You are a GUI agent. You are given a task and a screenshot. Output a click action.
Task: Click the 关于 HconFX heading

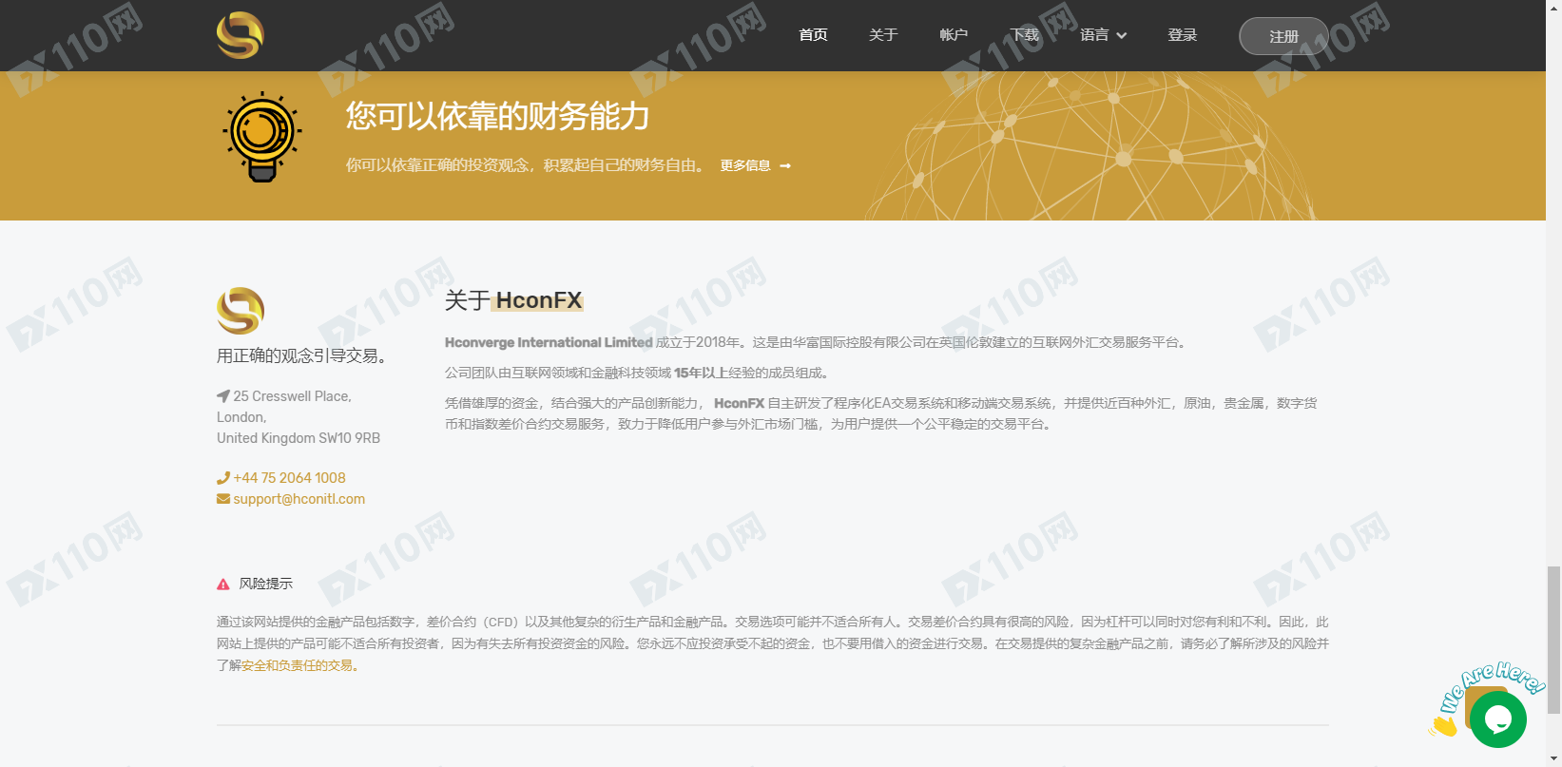(513, 300)
